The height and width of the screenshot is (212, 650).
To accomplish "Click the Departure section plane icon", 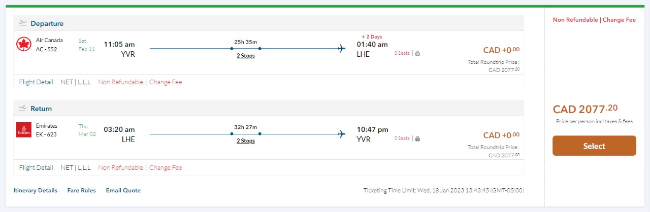I will point(22,23).
